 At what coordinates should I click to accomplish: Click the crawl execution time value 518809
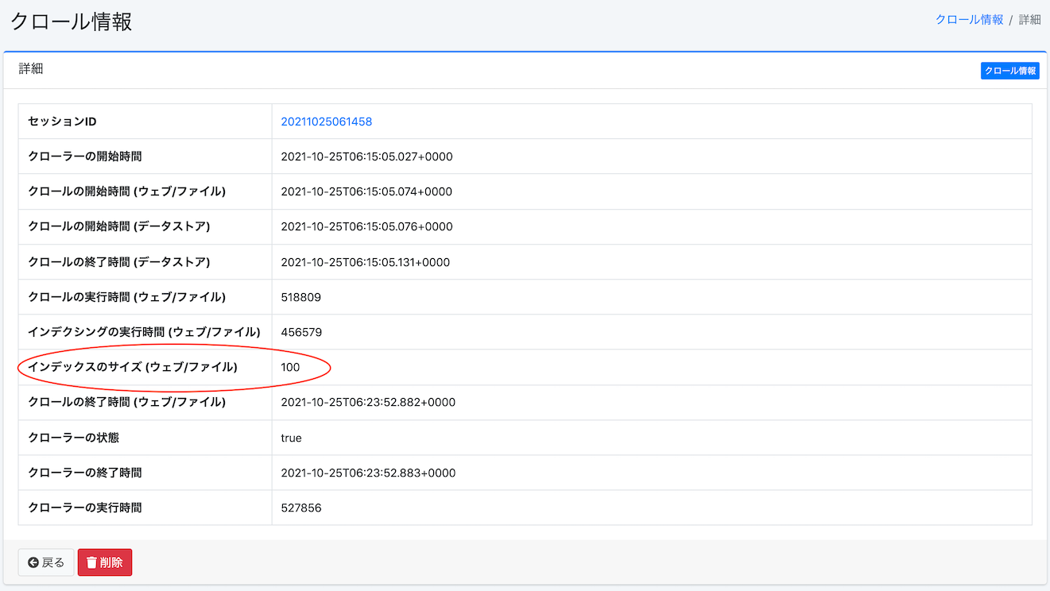point(300,297)
